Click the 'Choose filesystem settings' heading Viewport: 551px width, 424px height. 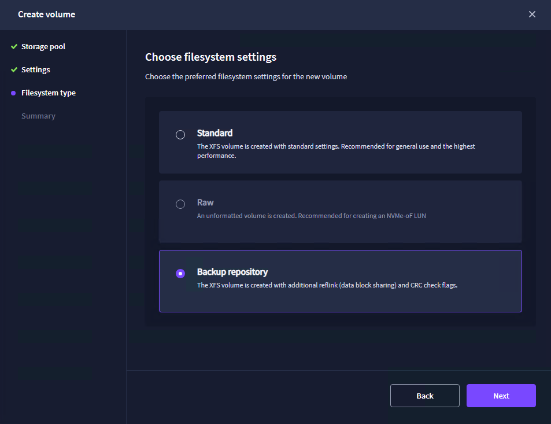coord(211,57)
